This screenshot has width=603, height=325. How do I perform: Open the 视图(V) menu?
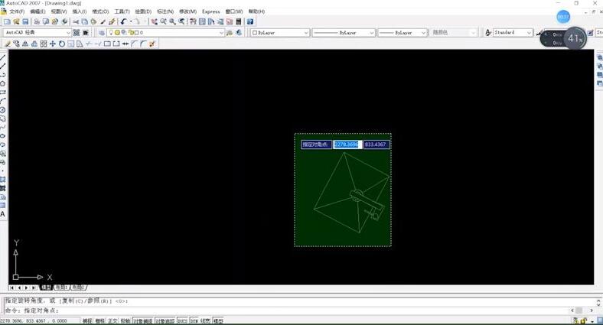coord(59,11)
